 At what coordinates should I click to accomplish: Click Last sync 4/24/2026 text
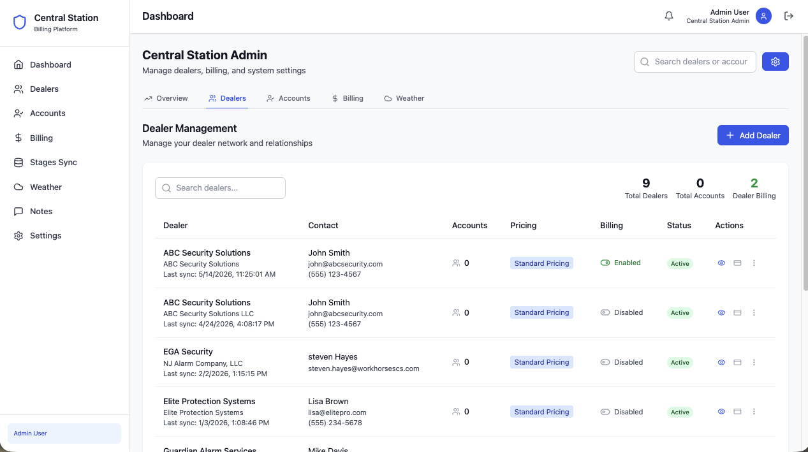point(219,324)
